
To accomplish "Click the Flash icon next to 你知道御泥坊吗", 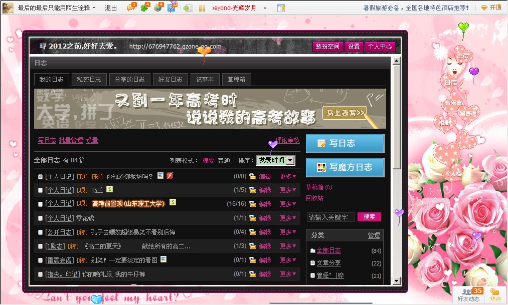I will click(x=170, y=176).
